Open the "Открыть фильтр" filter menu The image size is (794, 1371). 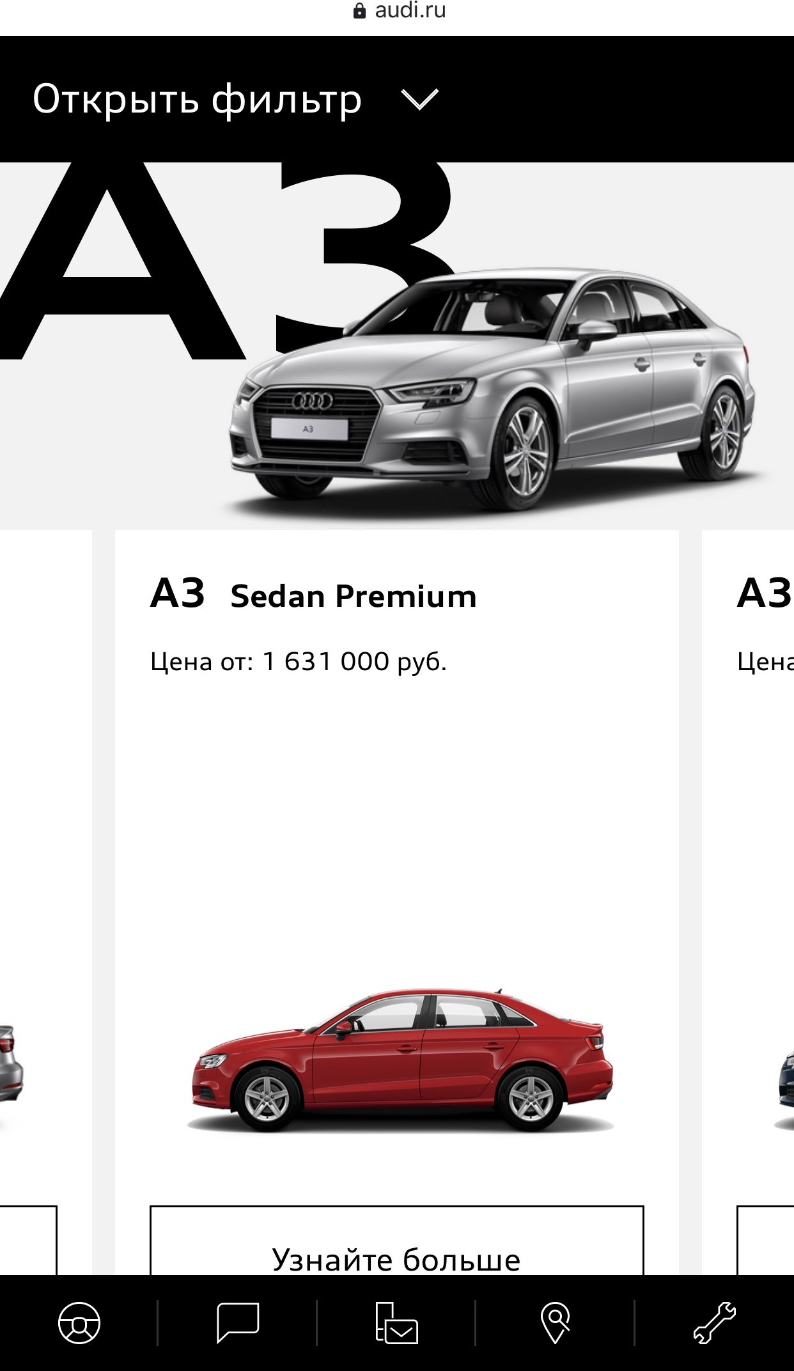(x=197, y=100)
